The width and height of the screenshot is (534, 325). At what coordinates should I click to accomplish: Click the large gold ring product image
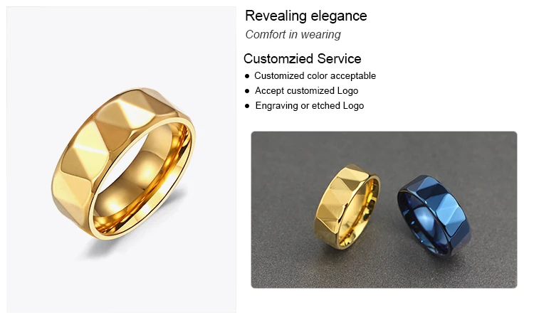[x=121, y=159]
